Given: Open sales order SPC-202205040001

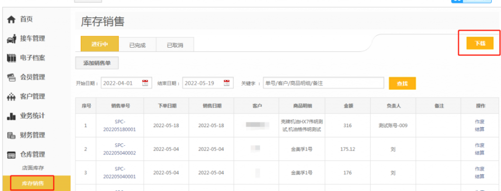Looking at the screenshot, I should [119, 172].
